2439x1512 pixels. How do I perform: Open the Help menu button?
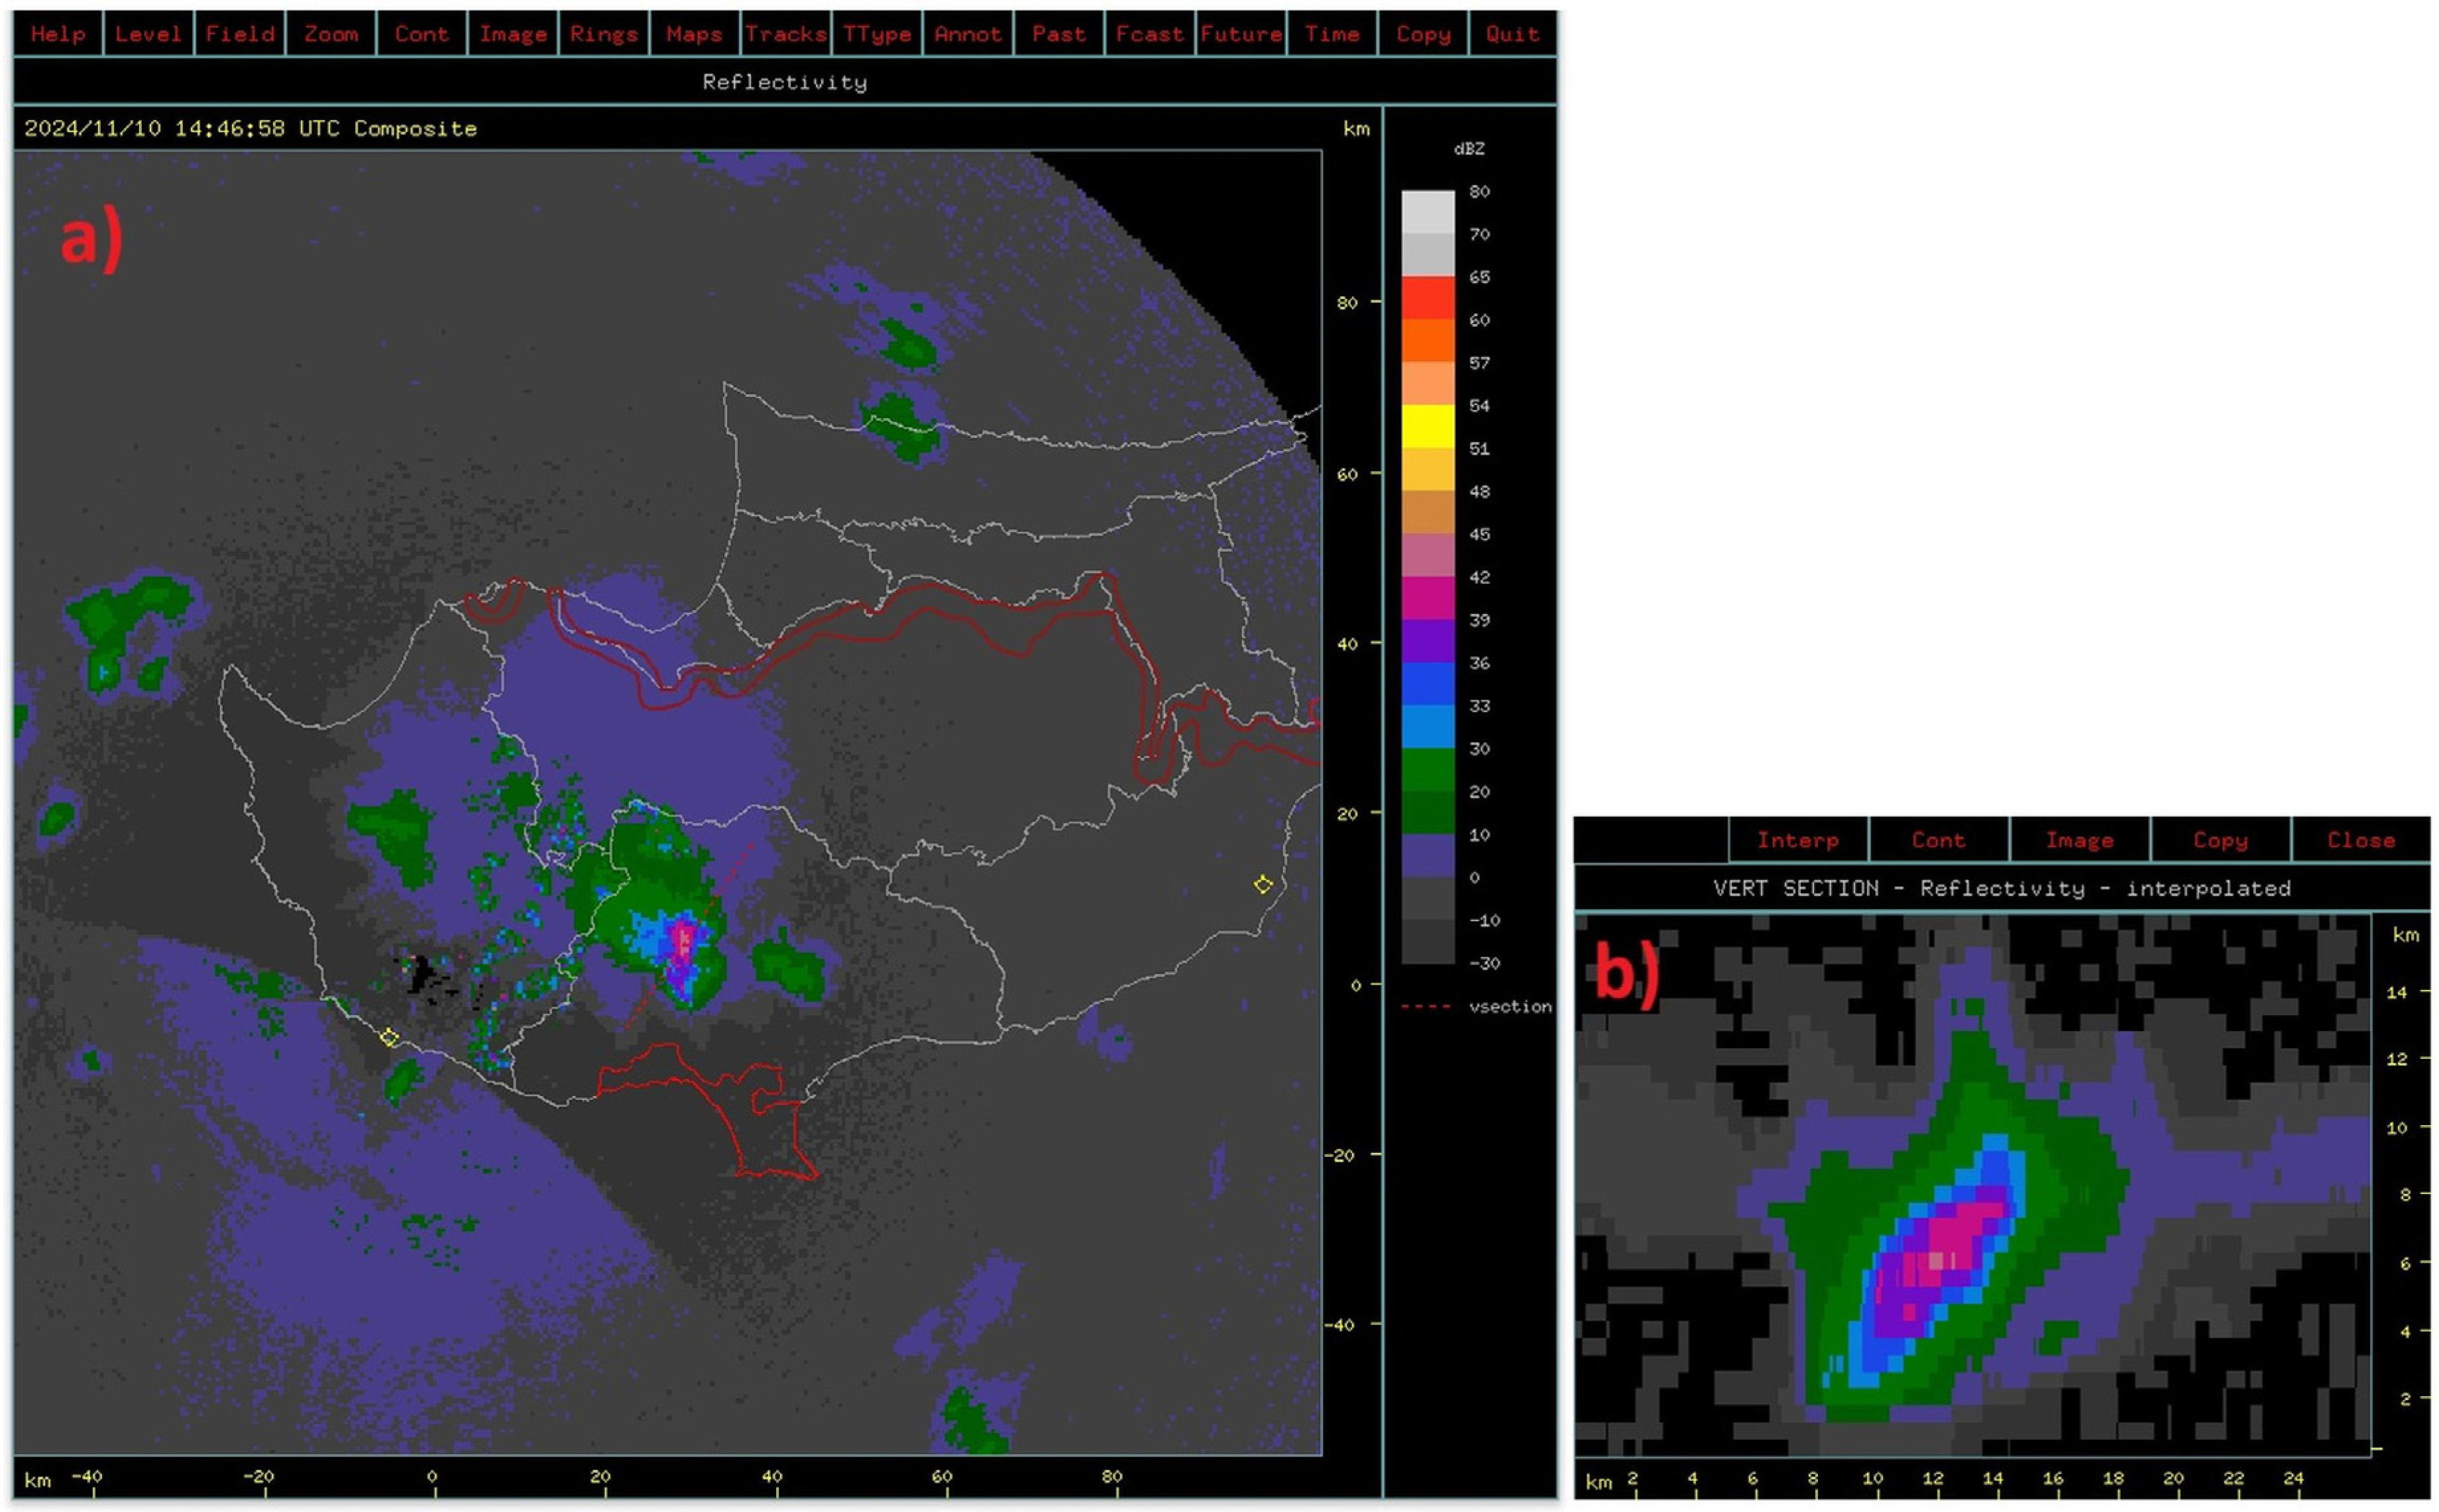(58, 34)
